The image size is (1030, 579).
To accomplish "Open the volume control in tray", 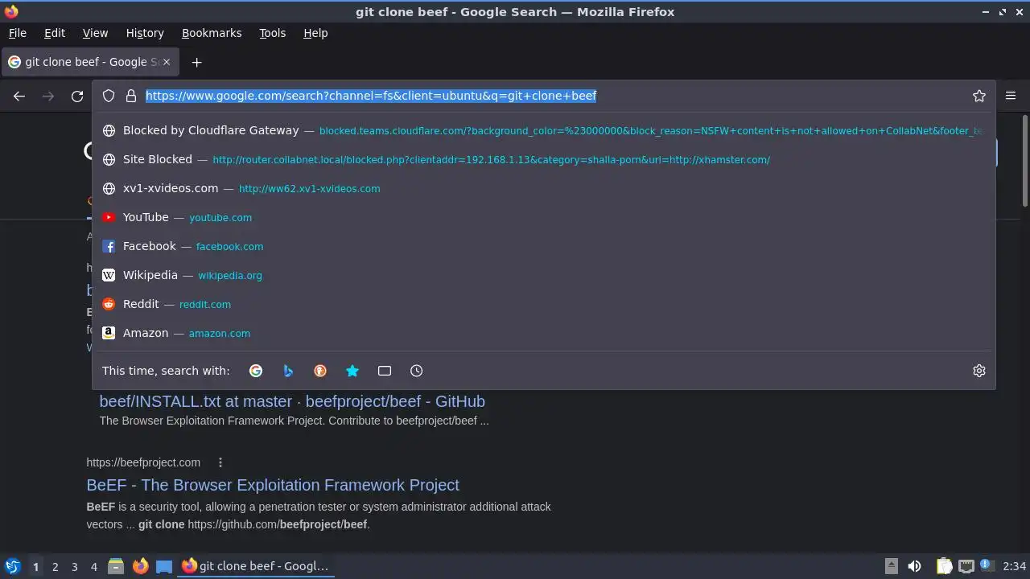I will click(x=914, y=566).
